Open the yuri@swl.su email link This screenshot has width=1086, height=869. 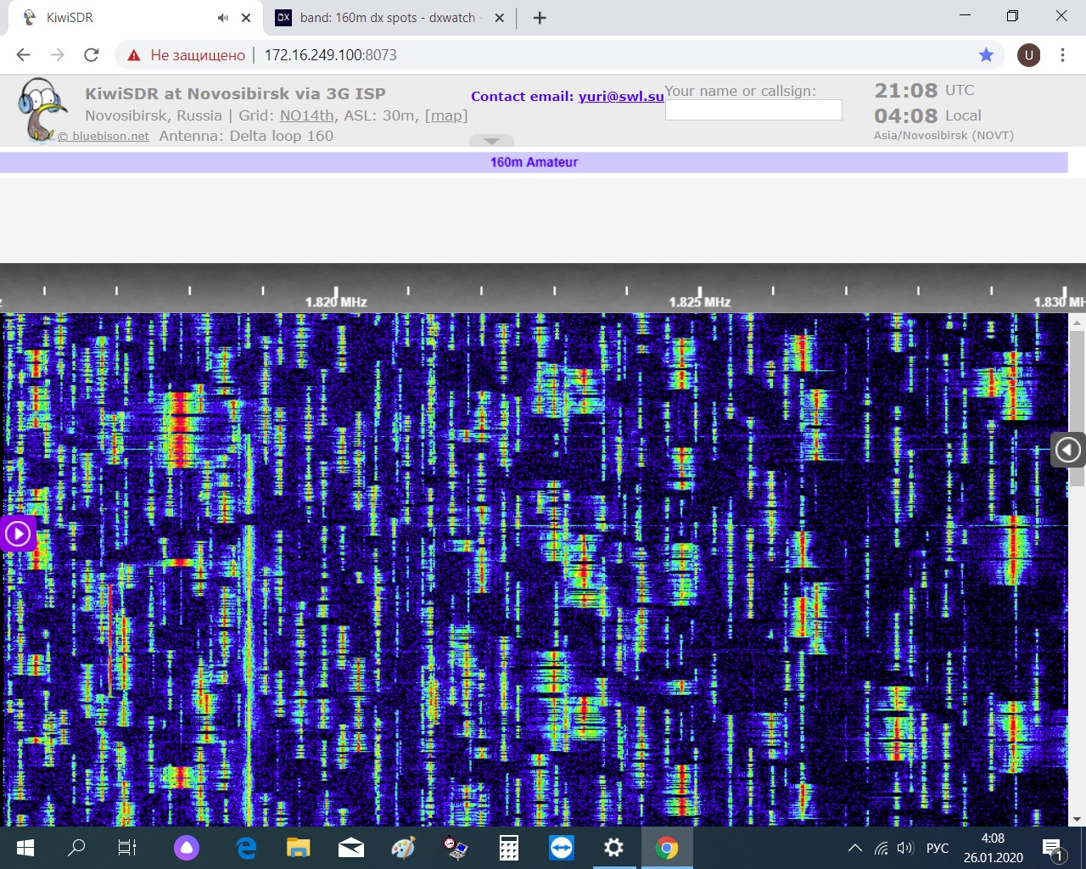621,97
